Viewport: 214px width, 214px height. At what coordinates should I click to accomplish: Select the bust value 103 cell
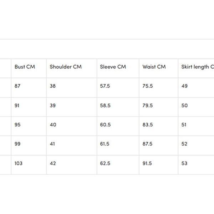[x=19, y=163]
